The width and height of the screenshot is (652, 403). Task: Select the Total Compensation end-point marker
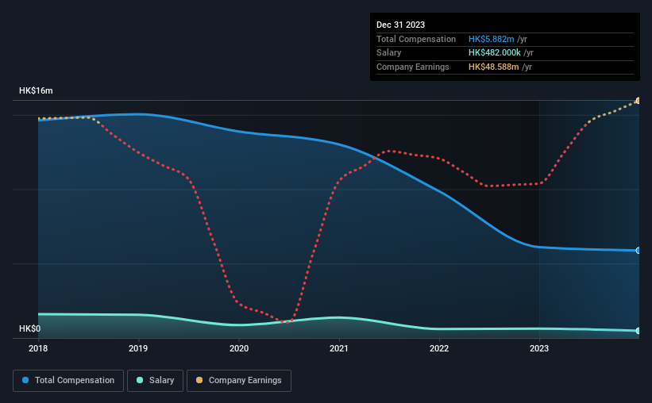[638, 251]
